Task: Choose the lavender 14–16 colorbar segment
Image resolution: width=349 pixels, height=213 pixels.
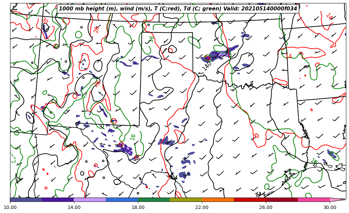Action: [x=90, y=200]
